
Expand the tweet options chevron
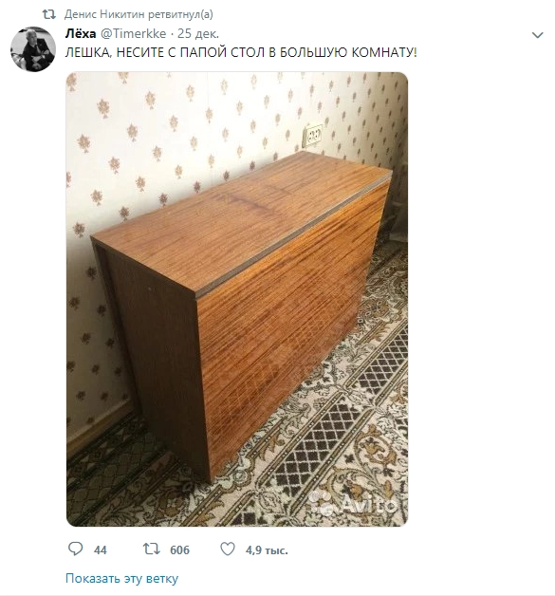(538, 35)
